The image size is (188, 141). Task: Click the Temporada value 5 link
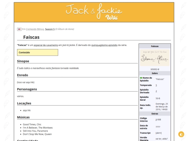156,85
